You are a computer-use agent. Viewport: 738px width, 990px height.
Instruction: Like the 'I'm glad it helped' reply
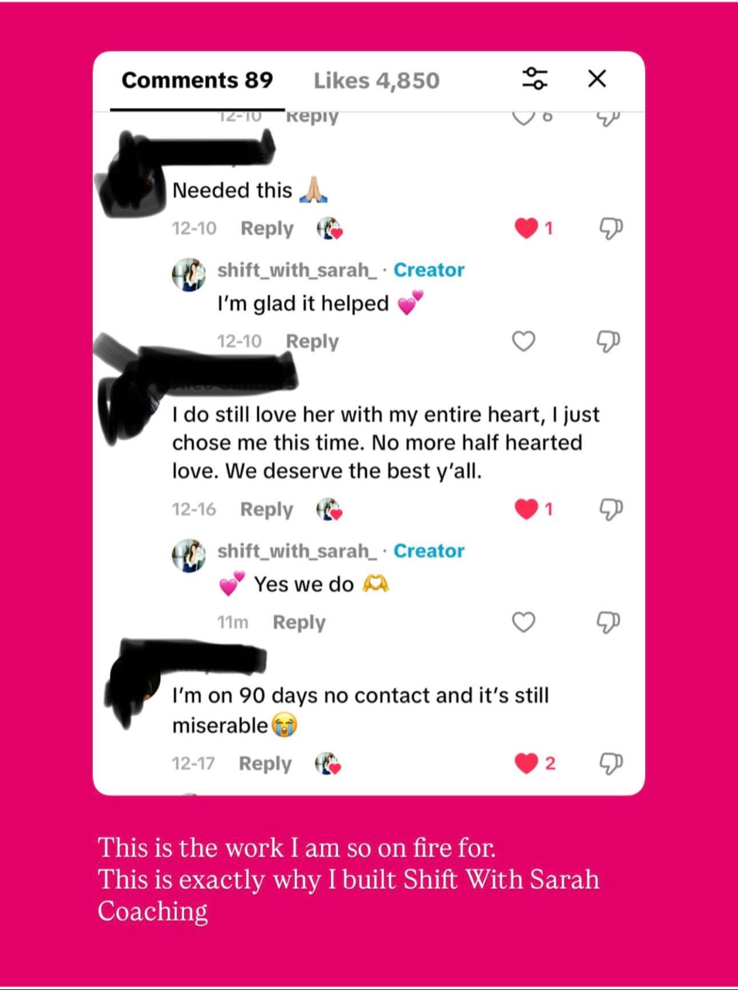tap(524, 341)
